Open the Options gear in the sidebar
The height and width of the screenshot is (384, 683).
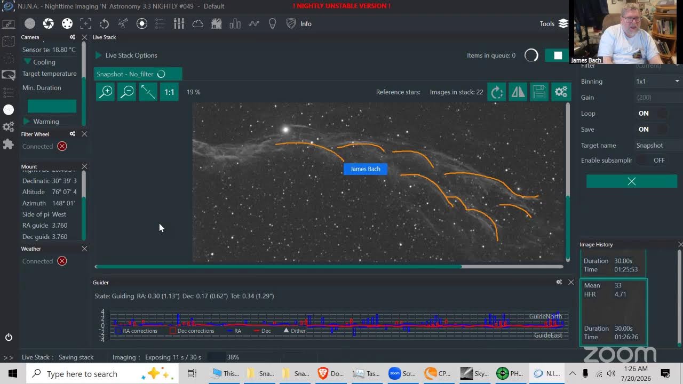tap(9, 127)
